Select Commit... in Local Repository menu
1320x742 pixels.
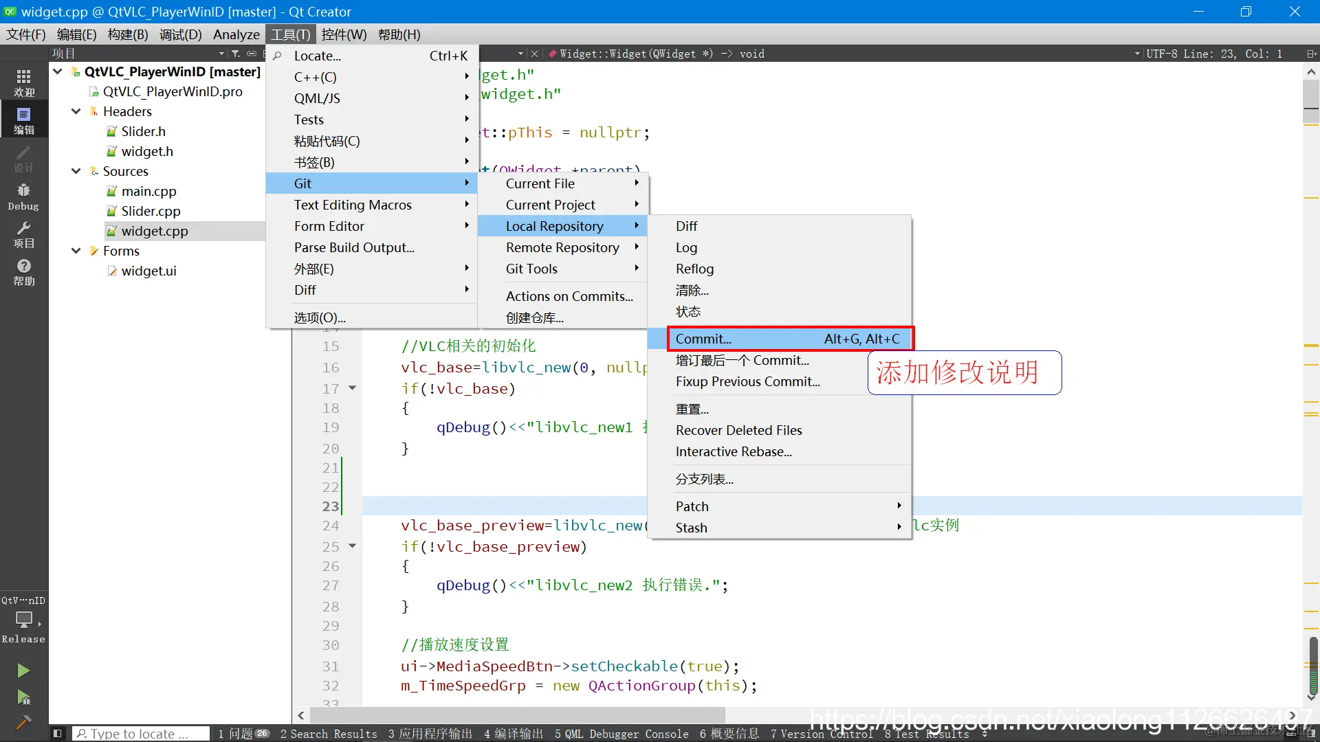tap(703, 339)
